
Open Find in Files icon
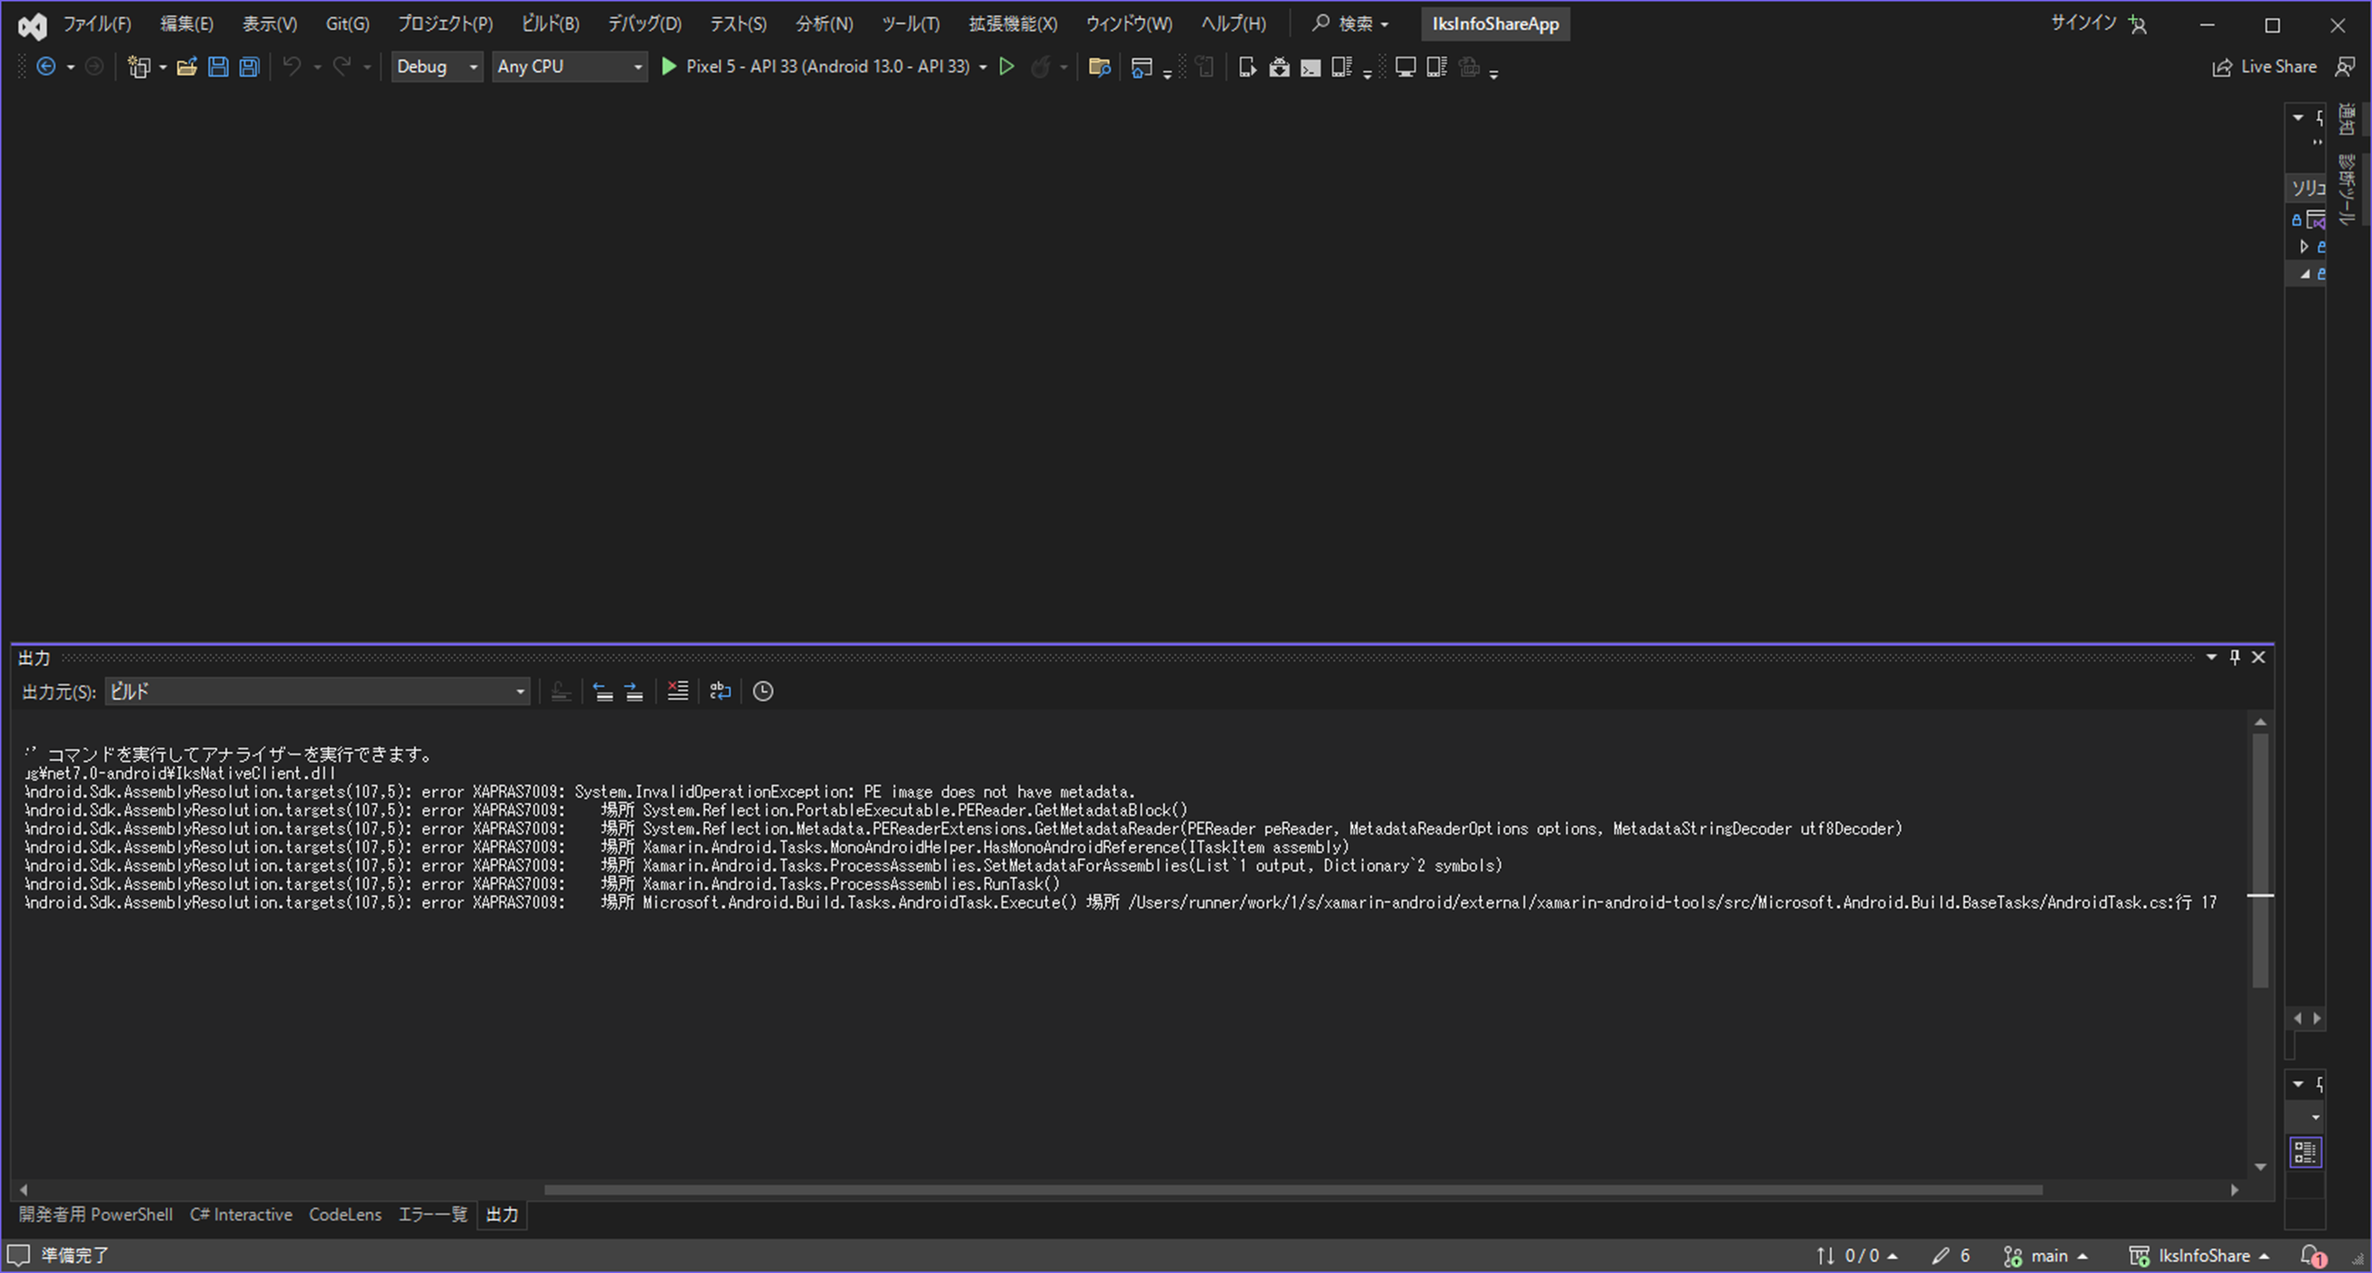tap(1099, 66)
